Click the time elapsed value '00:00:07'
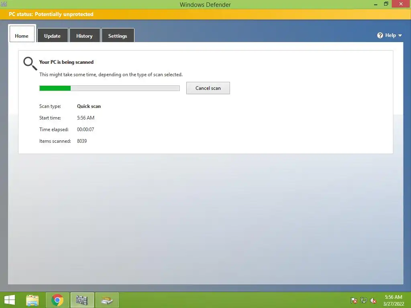 click(x=85, y=130)
